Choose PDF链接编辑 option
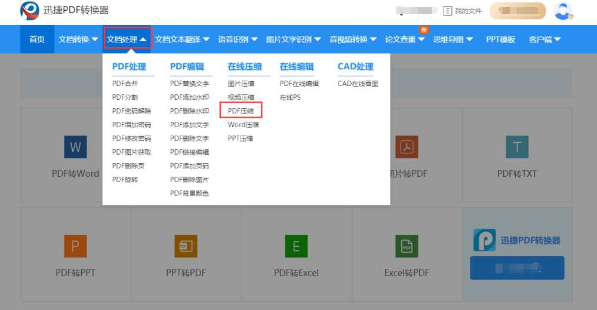The image size is (597, 310). coord(189,152)
